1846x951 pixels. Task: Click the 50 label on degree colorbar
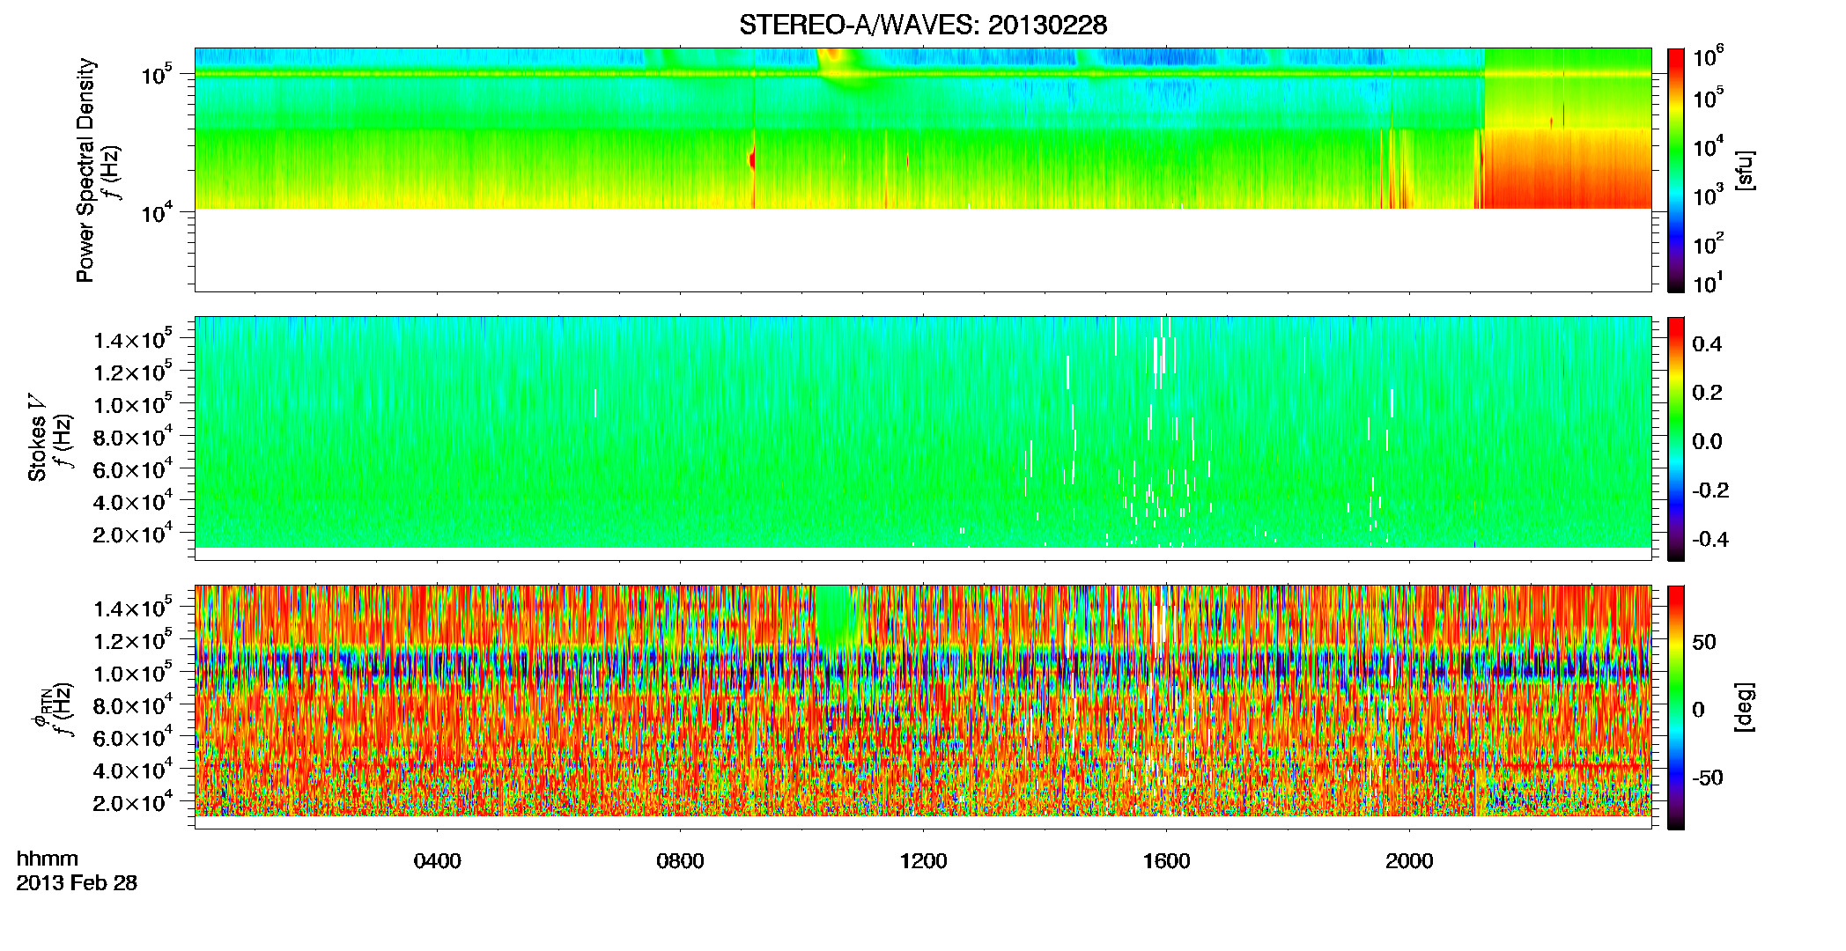tap(1704, 642)
